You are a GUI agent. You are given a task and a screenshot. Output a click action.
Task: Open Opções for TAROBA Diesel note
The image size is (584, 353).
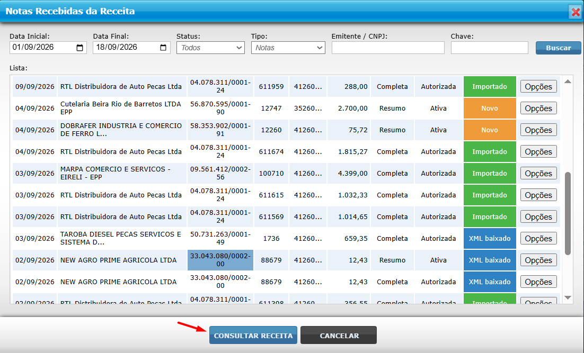(x=538, y=239)
